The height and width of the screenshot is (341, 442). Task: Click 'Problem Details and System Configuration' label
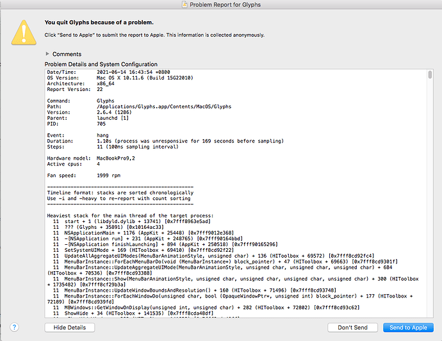coord(101,64)
